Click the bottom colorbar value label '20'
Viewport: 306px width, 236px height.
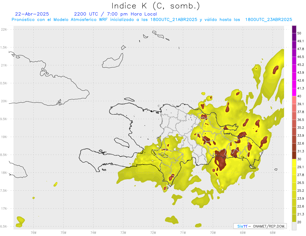tap(299, 222)
